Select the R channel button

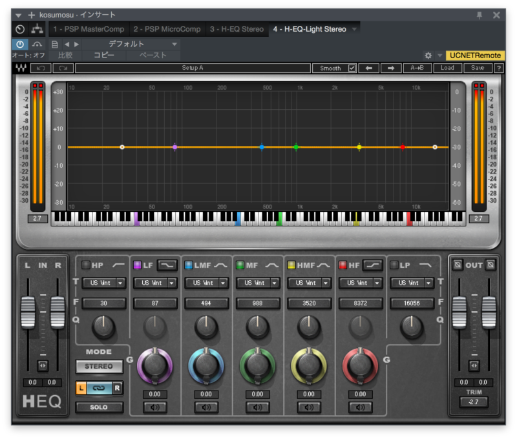point(117,388)
